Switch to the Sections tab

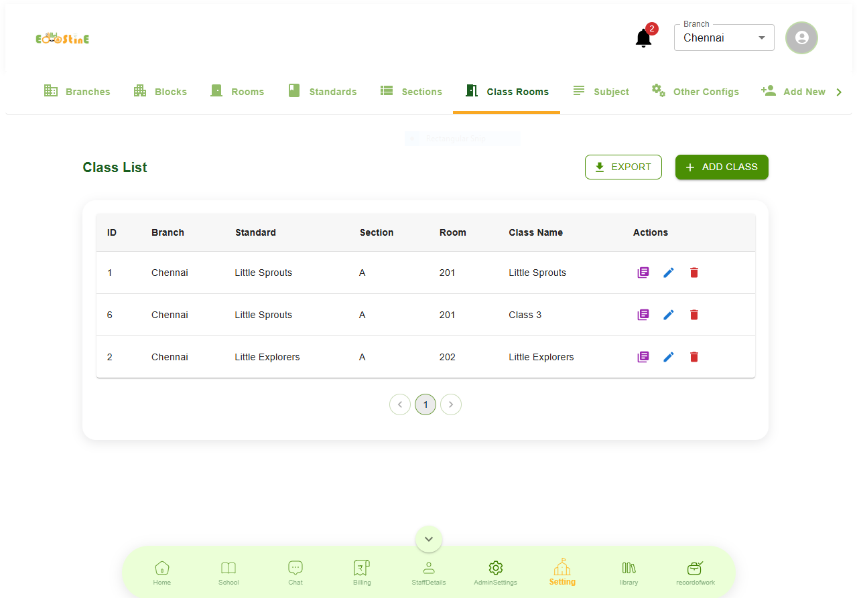coord(411,92)
